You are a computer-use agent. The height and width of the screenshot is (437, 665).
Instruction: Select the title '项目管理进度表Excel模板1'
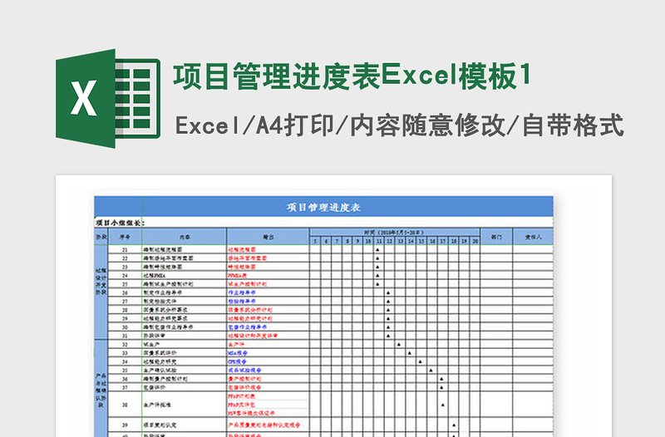click(x=352, y=76)
